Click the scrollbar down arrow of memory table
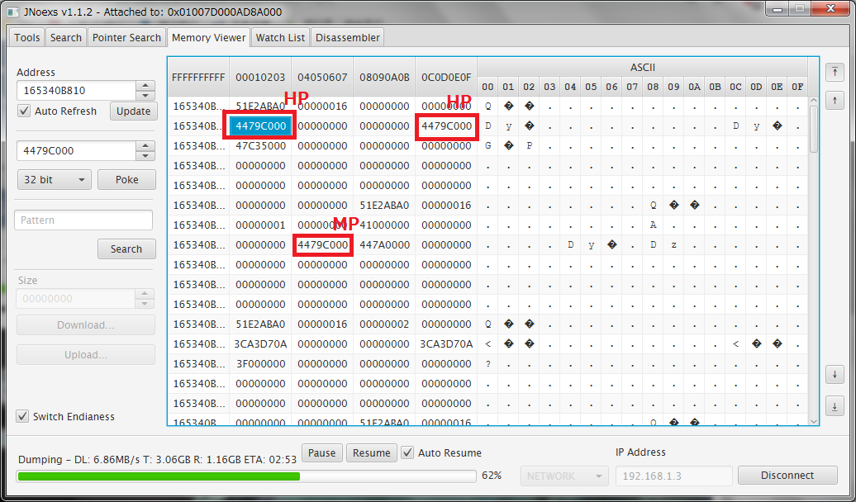The width and height of the screenshot is (856, 502). coord(813,421)
